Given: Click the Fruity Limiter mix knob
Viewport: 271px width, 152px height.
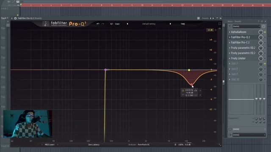Looking at the screenshot, I should tap(261, 58).
